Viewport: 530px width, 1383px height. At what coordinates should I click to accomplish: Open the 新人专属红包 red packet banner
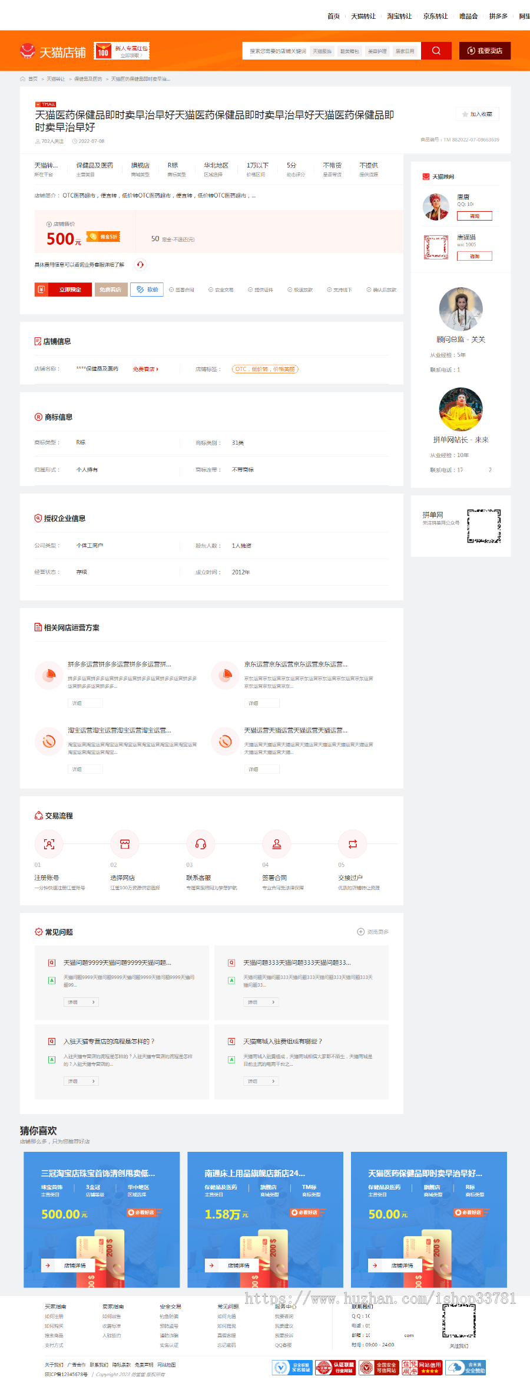pyautogui.click(x=122, y=51)
